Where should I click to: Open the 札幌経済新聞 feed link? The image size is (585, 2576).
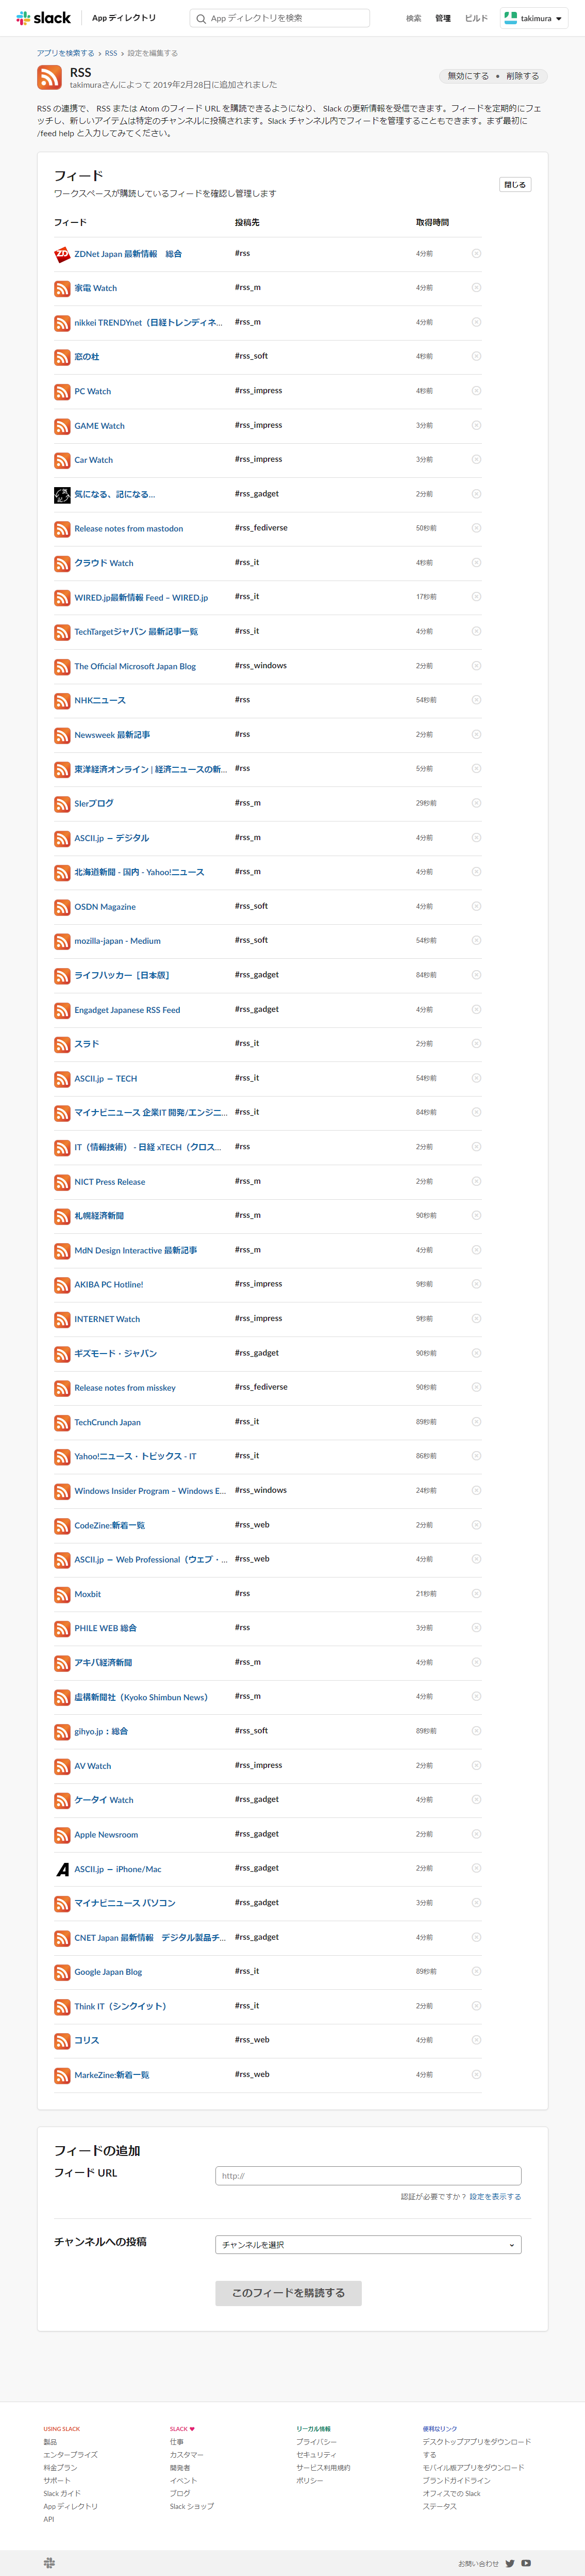click(x=99, y=1216)
